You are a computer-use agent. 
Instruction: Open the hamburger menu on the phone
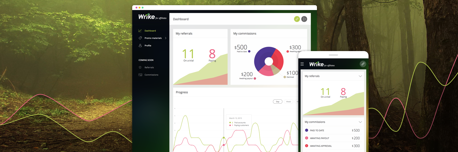[302, 64]
